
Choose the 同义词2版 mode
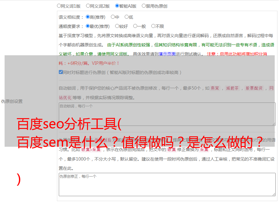[x=88, y=6]
